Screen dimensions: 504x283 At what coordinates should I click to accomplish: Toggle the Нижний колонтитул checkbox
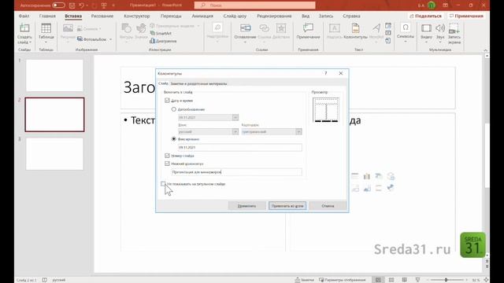pos(167,164)
